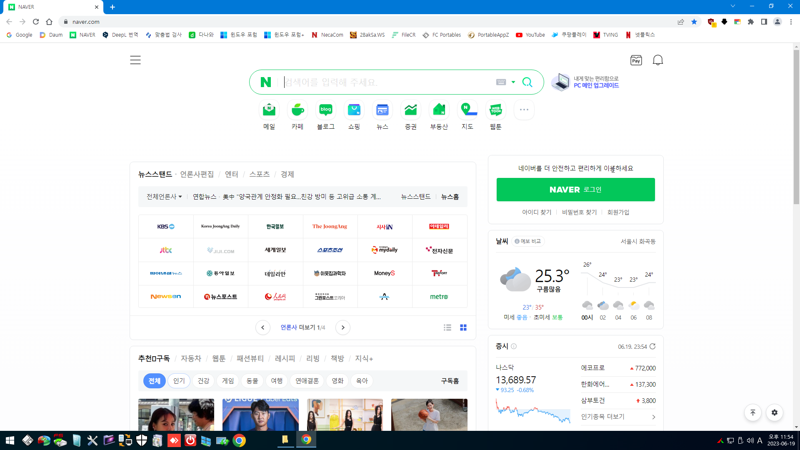The height and width of the screenshot is (450, 800).
Task: Select the 전체 filter chip
Action: click(x=155, y=381)
